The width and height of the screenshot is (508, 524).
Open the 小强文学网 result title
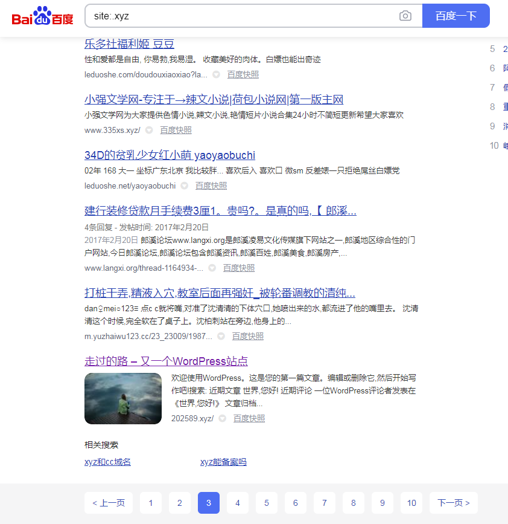[214, 100]
